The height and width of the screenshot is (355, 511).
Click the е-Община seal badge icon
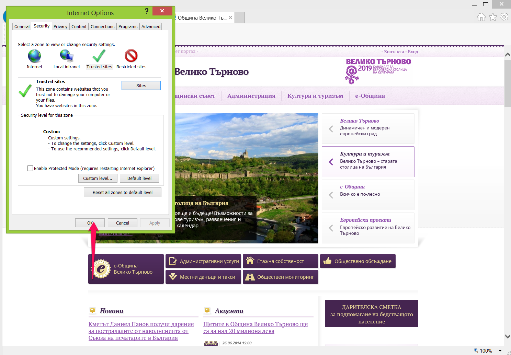tap(101, 269)
